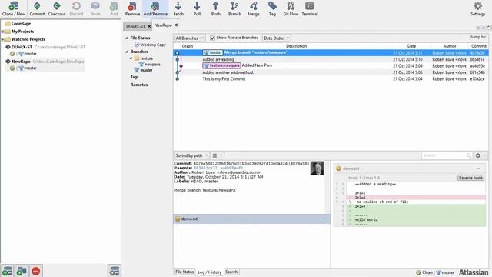
Task: Select commit 'Added another add method.'
Action: point(330,72)
